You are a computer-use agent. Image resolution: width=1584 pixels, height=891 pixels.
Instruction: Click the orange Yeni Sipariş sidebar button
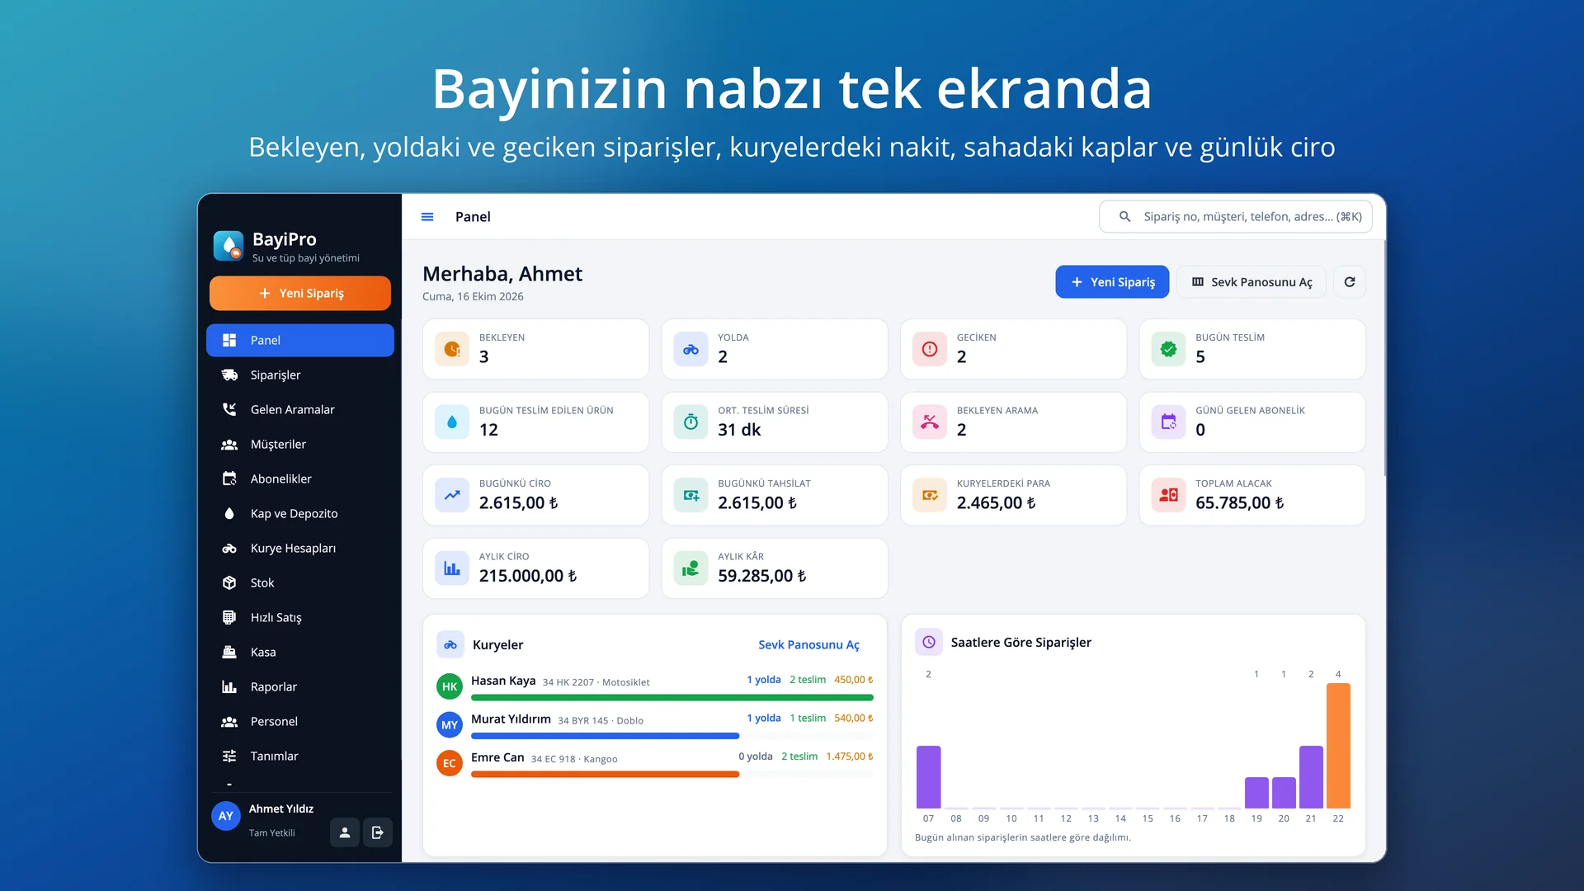300,294
